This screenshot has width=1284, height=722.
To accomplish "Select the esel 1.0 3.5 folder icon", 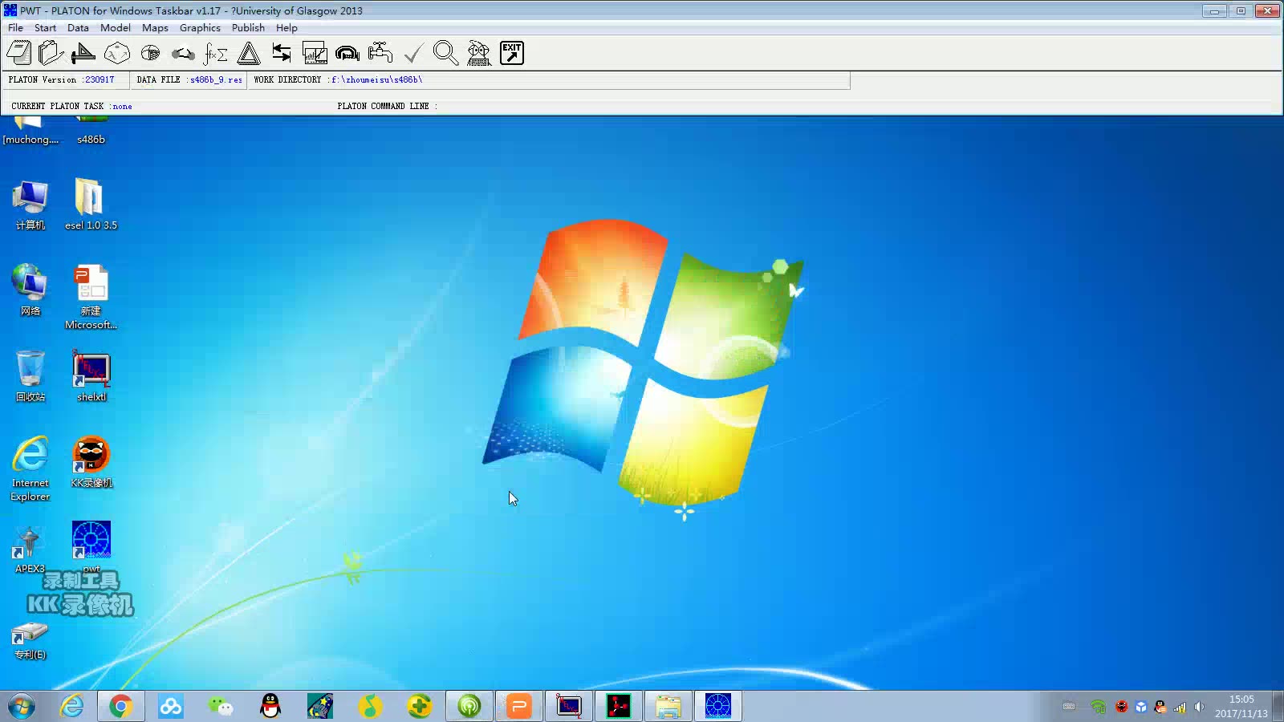I will [x=91, y=205].
